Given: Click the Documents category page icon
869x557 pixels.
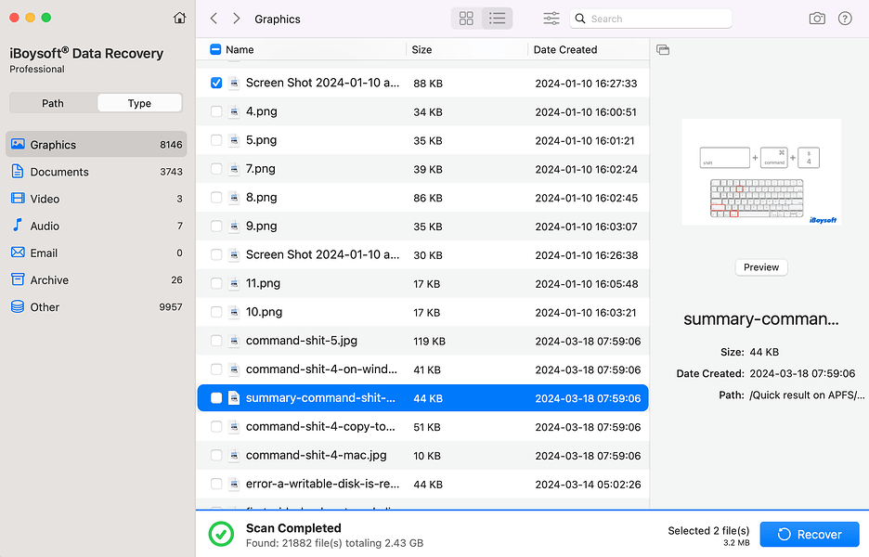Looking at the screenshot, I should [x=18, y=171].
